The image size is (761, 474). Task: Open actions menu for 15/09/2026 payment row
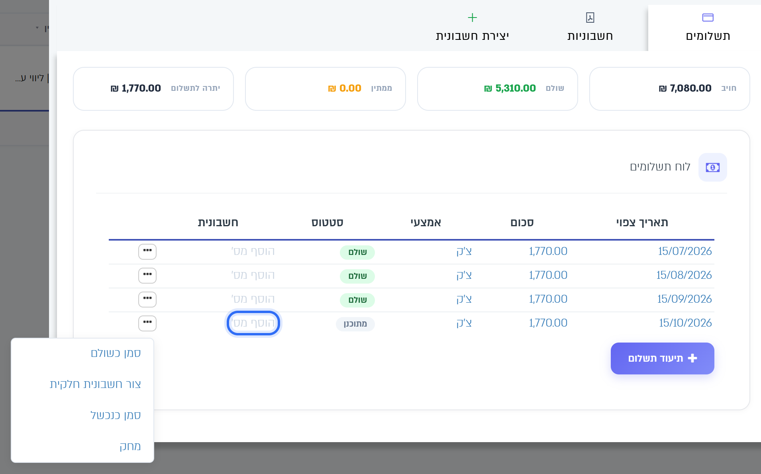pyautogui.click(x=147, y=299)
